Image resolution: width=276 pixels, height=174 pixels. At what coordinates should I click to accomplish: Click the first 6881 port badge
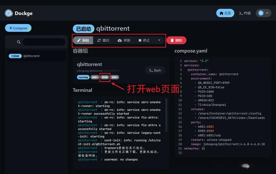point(95,77)
